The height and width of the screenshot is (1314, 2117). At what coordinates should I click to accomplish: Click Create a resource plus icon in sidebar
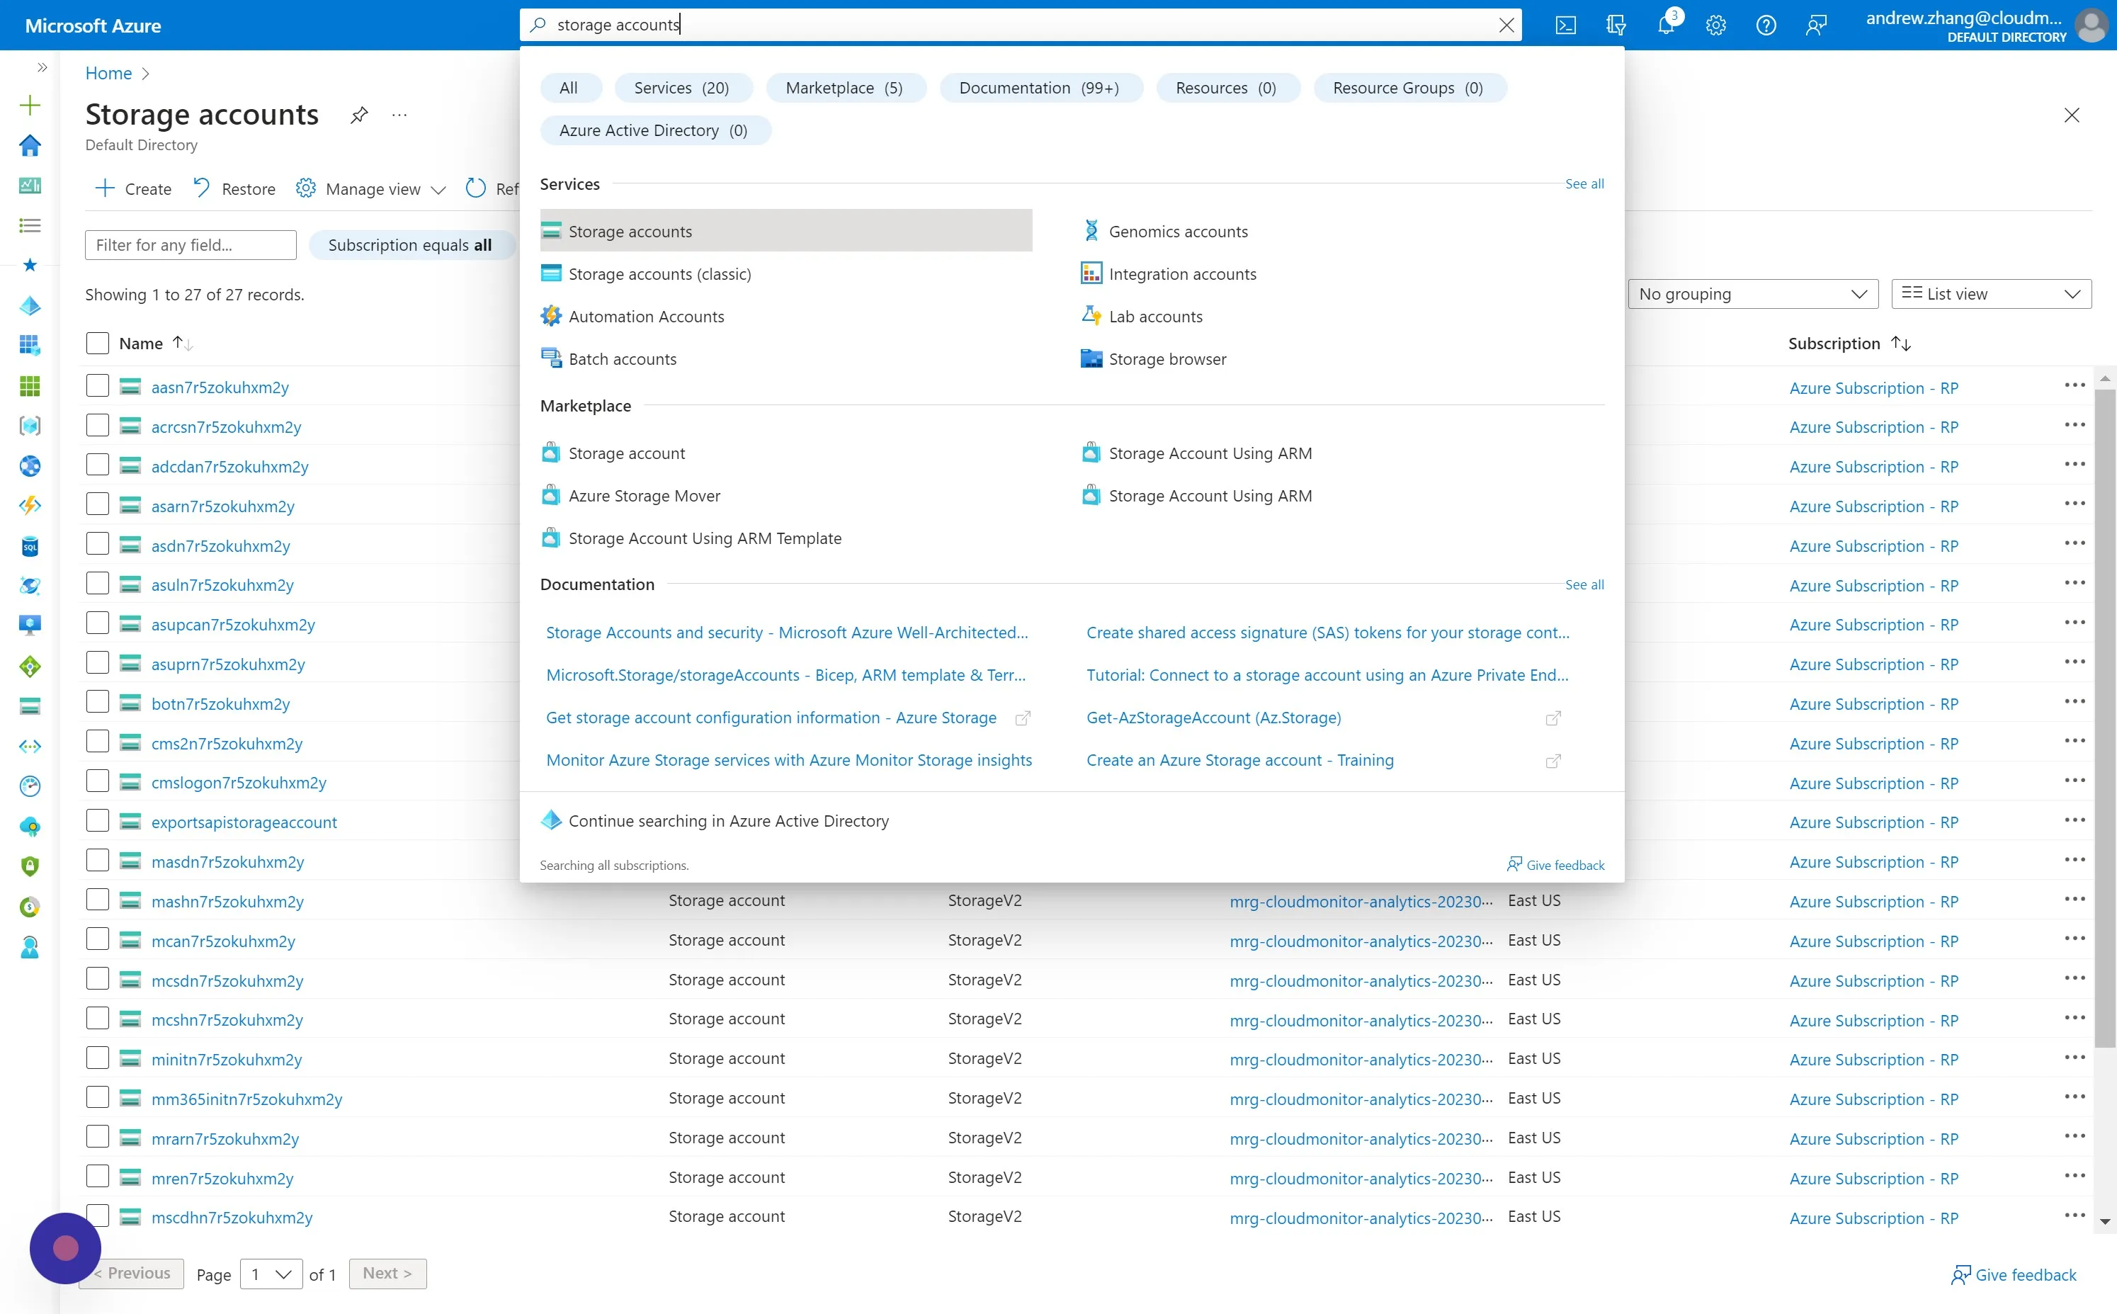point(30,105)
